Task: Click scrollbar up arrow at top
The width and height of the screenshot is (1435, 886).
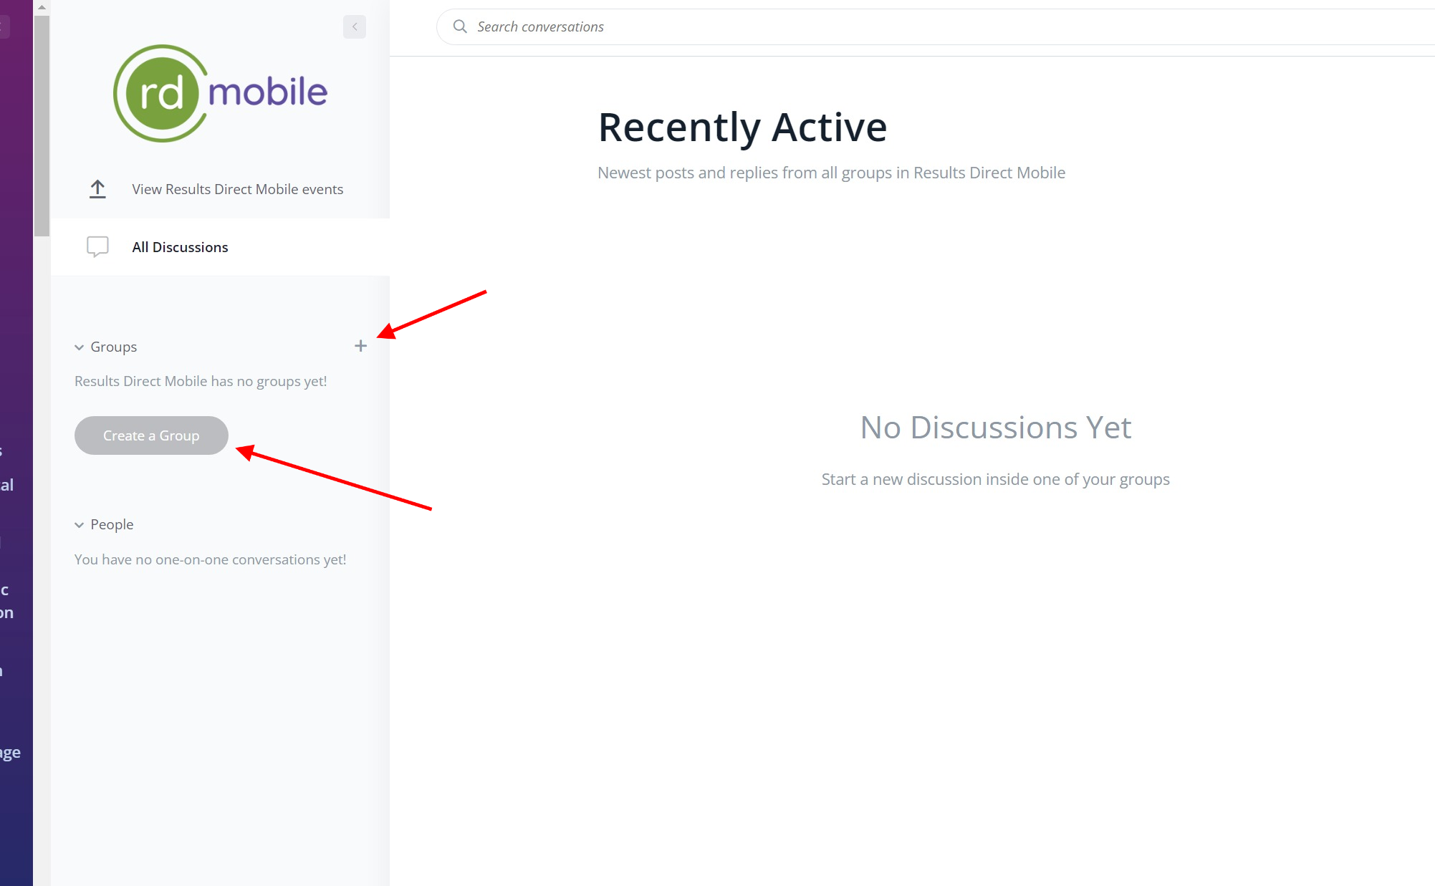Action: [42, 6]
